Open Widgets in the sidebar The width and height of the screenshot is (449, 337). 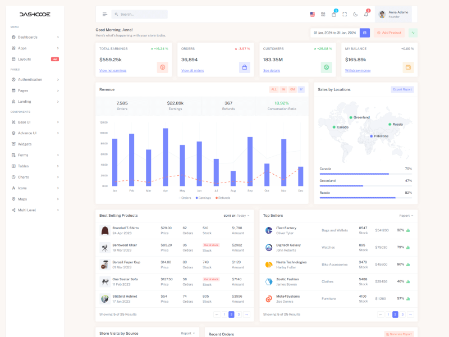[25, 144]
